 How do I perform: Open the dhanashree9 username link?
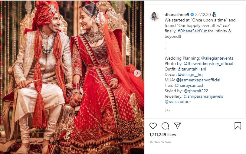177,15
